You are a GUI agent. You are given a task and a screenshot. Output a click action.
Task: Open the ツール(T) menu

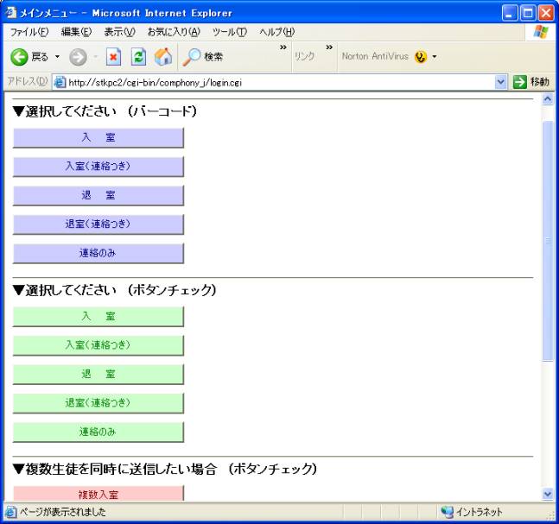[x=230, y=32]
